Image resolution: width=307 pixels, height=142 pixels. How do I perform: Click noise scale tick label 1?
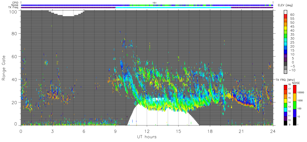298,124
